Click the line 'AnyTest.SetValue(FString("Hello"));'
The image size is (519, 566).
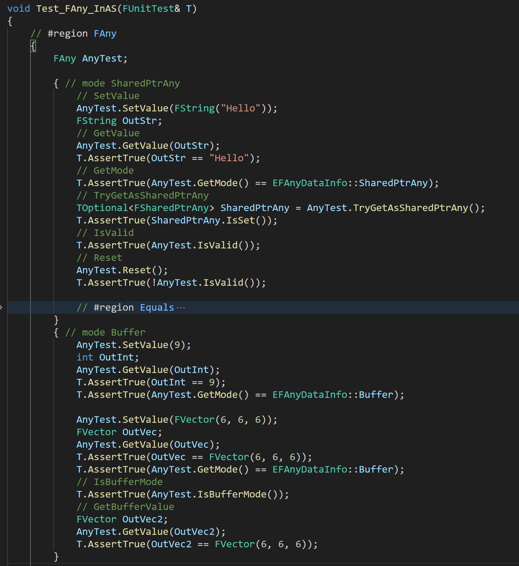[x=177, y=108]
